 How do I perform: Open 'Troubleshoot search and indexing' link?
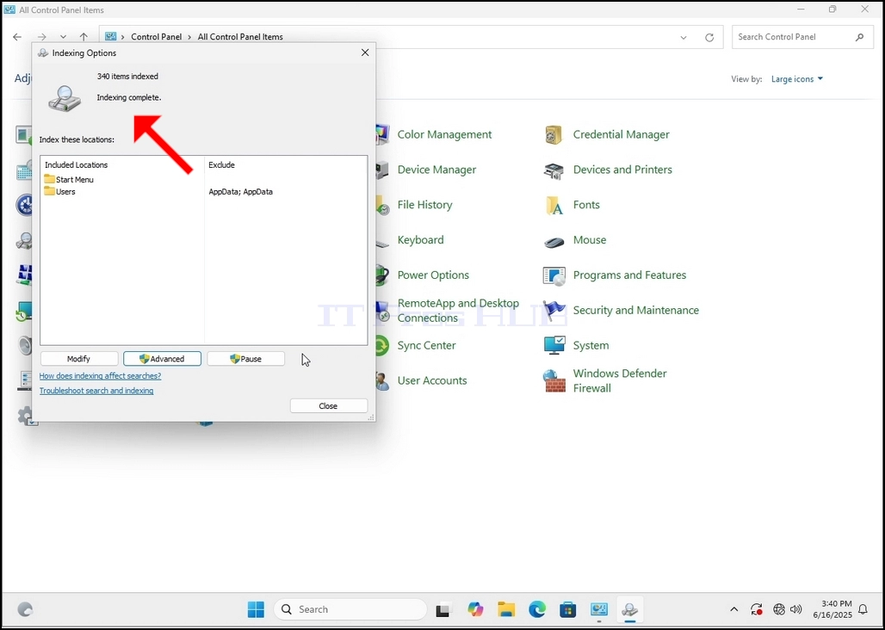[96, 390]
